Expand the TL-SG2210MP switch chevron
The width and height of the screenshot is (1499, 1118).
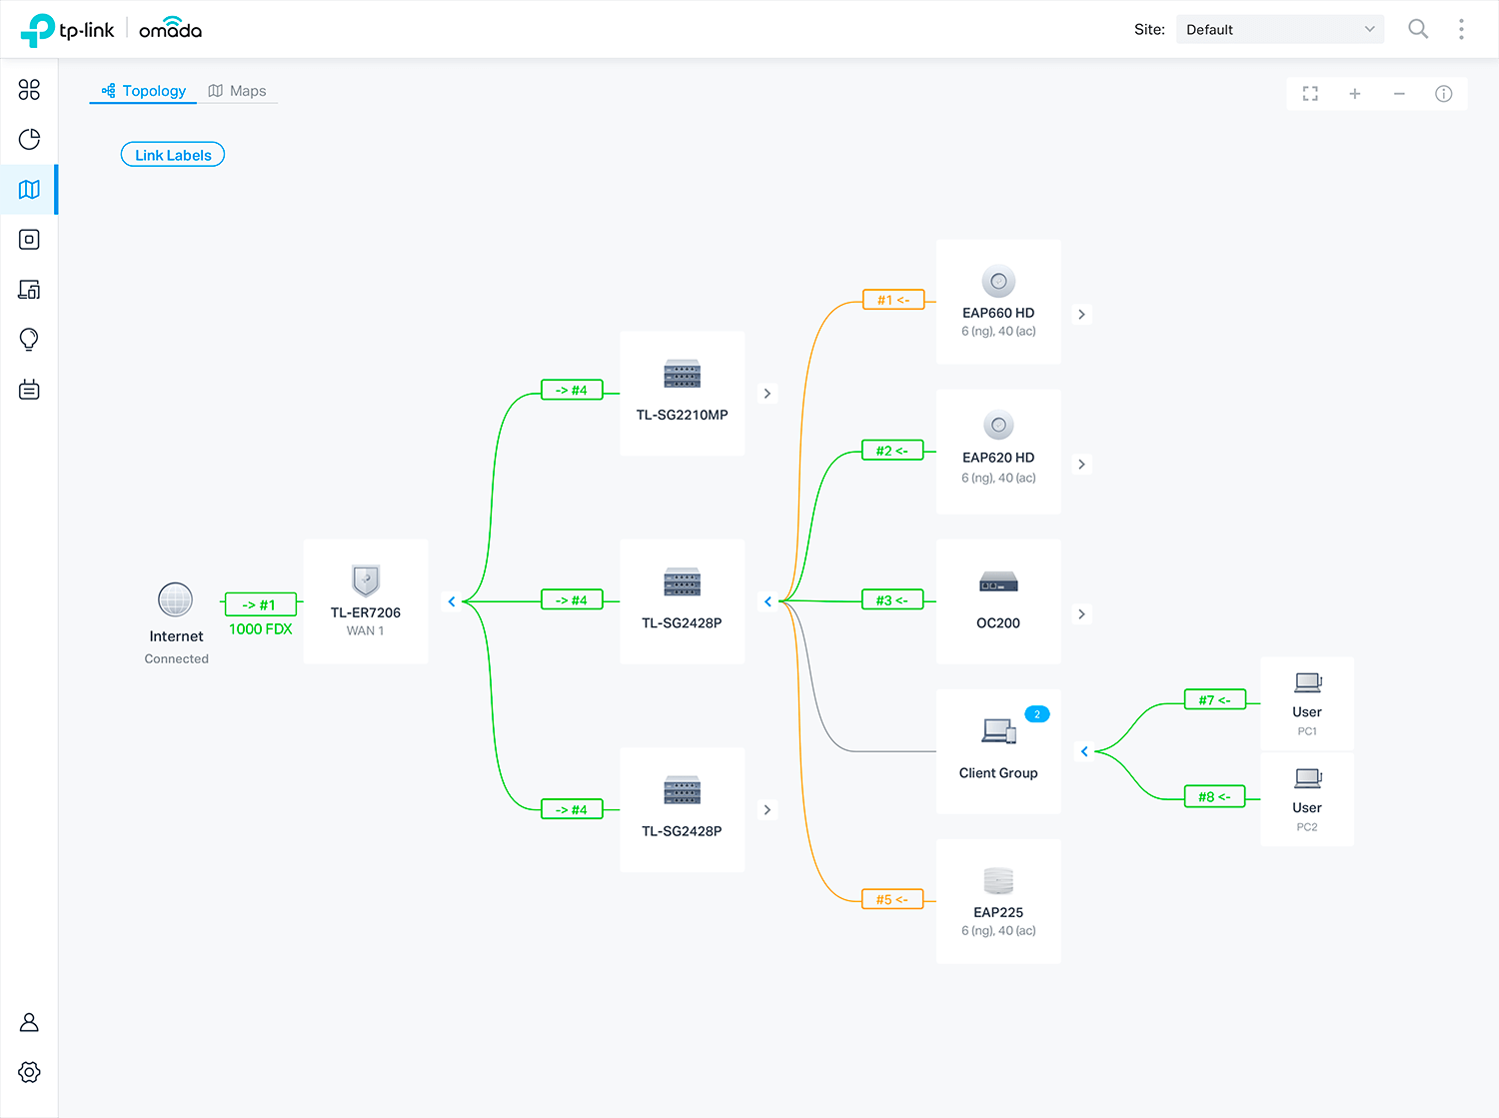(766, 394)
